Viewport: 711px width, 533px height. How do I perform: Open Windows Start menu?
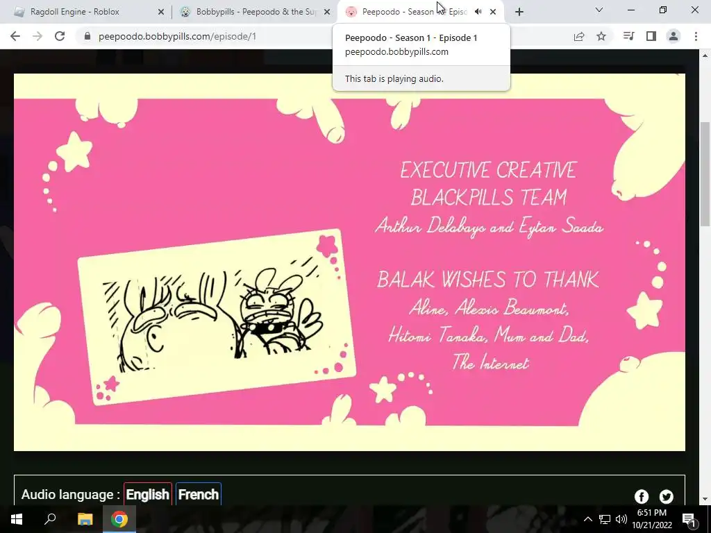[17, 519]
